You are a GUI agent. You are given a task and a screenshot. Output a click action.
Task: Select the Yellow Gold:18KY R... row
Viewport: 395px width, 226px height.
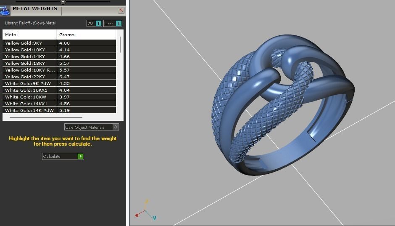[x=59, y=70]
